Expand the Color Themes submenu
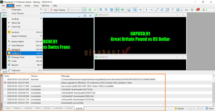The image size is (215, 111). coord(25,13)
